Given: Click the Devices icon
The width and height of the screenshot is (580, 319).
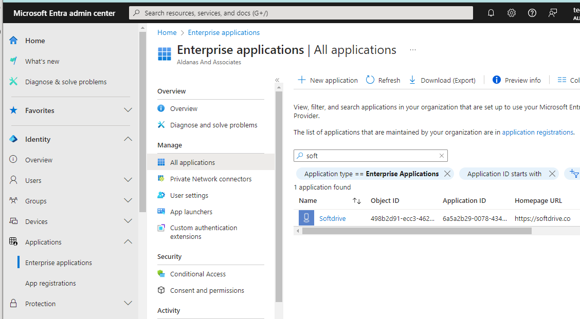Looking at the screenshot, I should [x=13, y=221].
